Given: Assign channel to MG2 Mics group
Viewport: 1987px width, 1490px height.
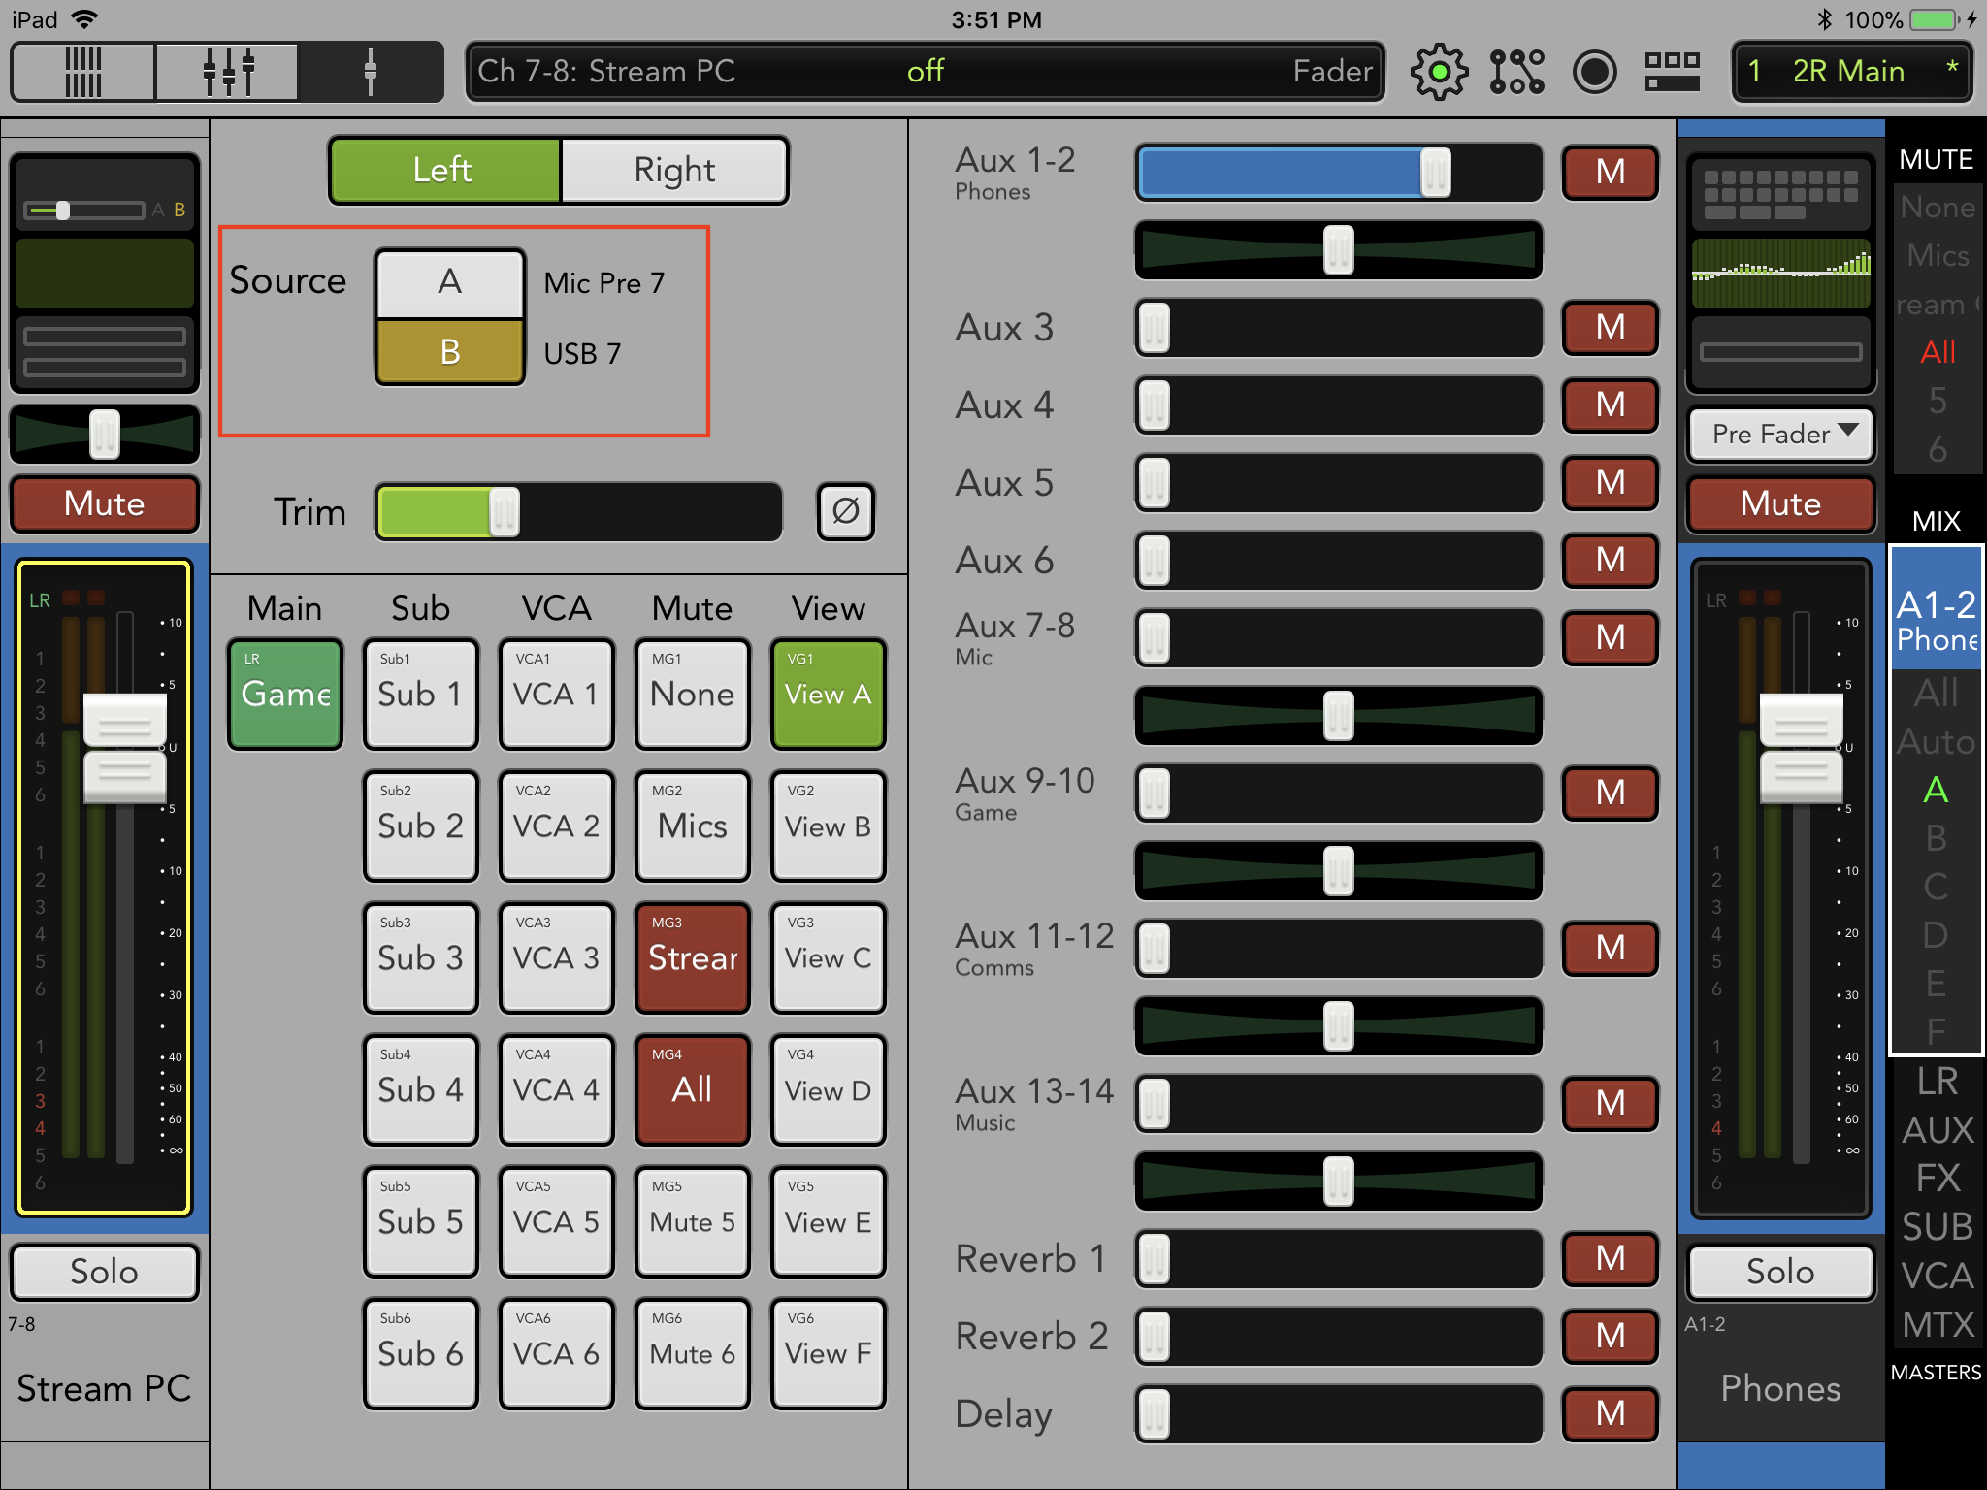Looking at the screenshot, I should 692,826.
